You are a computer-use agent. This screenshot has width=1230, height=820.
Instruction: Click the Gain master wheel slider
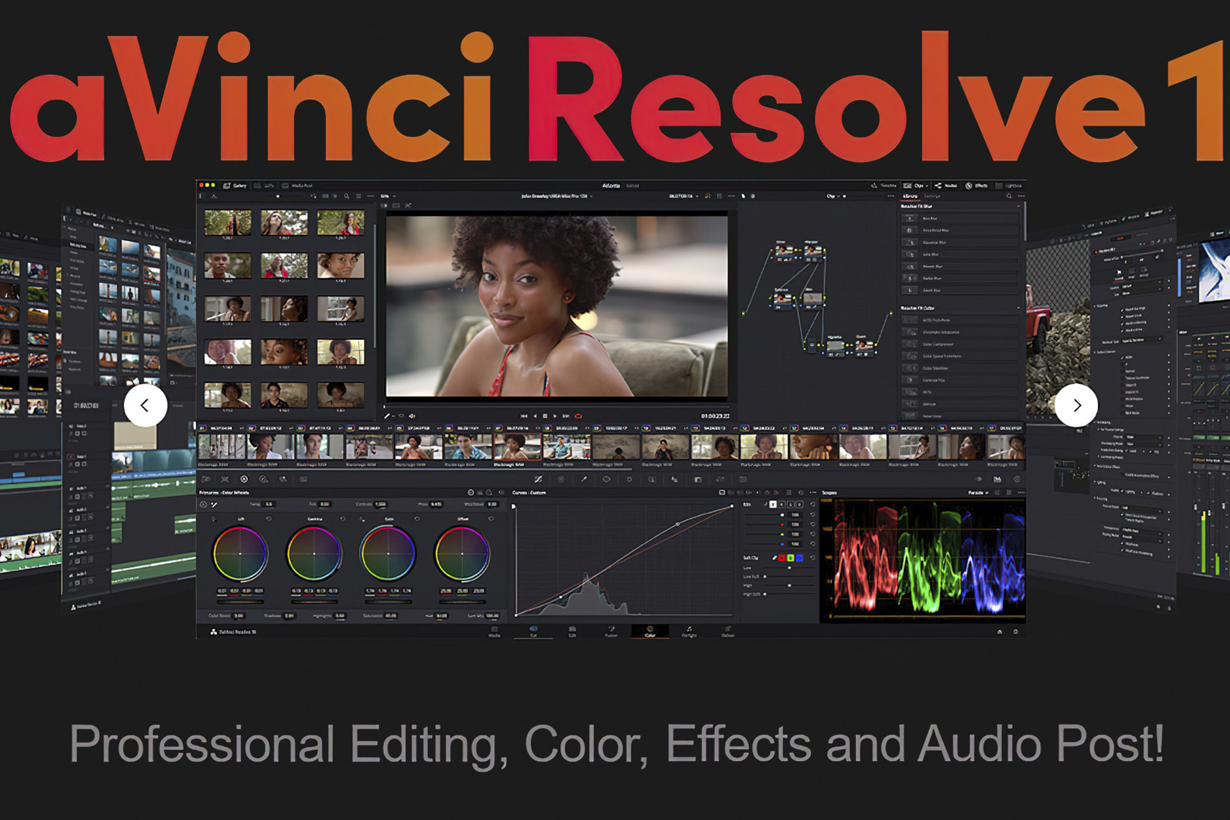(x=388, y=602)
